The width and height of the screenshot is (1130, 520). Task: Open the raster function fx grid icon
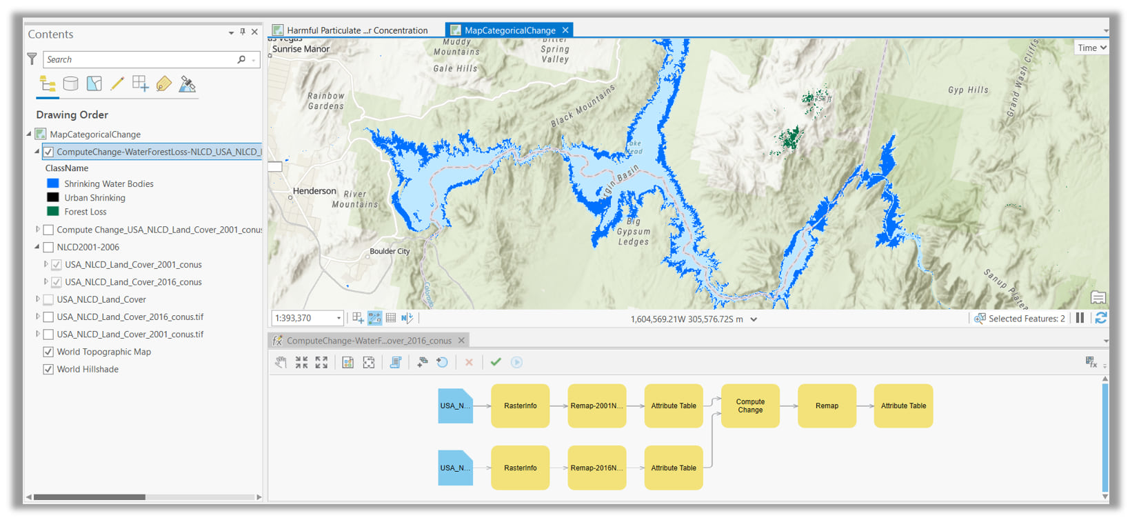pos(1091,362)
